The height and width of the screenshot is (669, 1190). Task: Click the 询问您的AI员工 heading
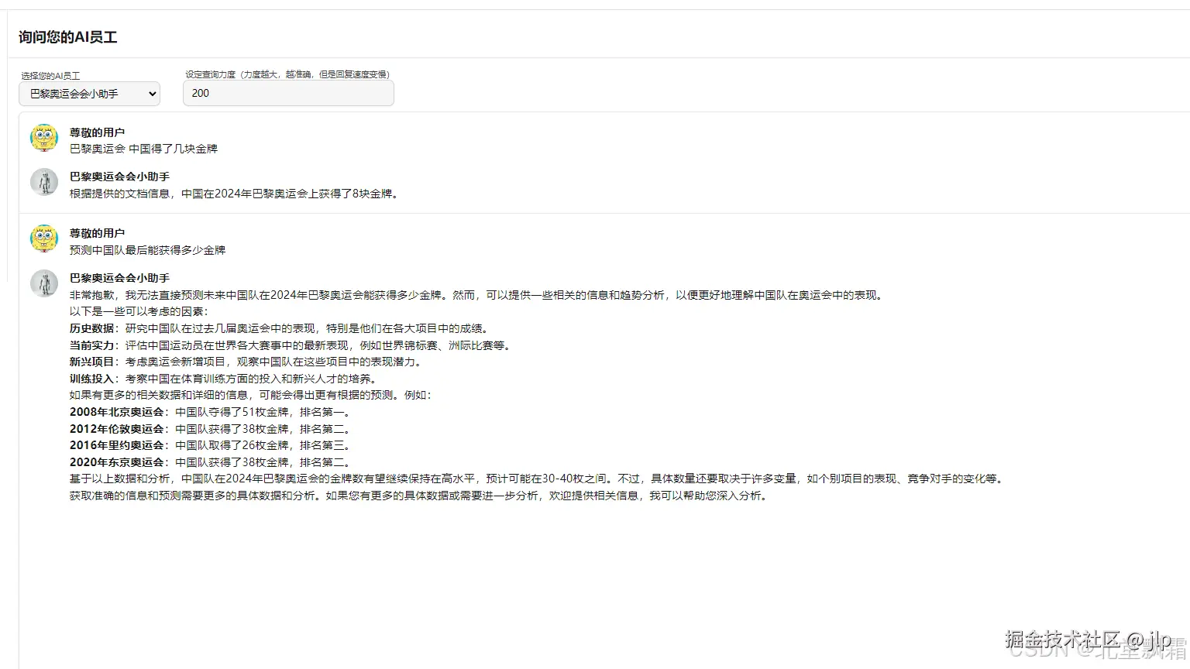[68, 37]
